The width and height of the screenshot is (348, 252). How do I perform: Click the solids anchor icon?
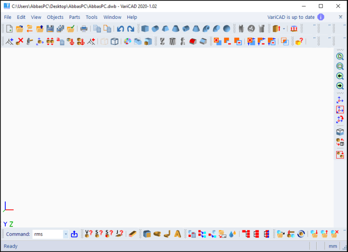(81, 42)
